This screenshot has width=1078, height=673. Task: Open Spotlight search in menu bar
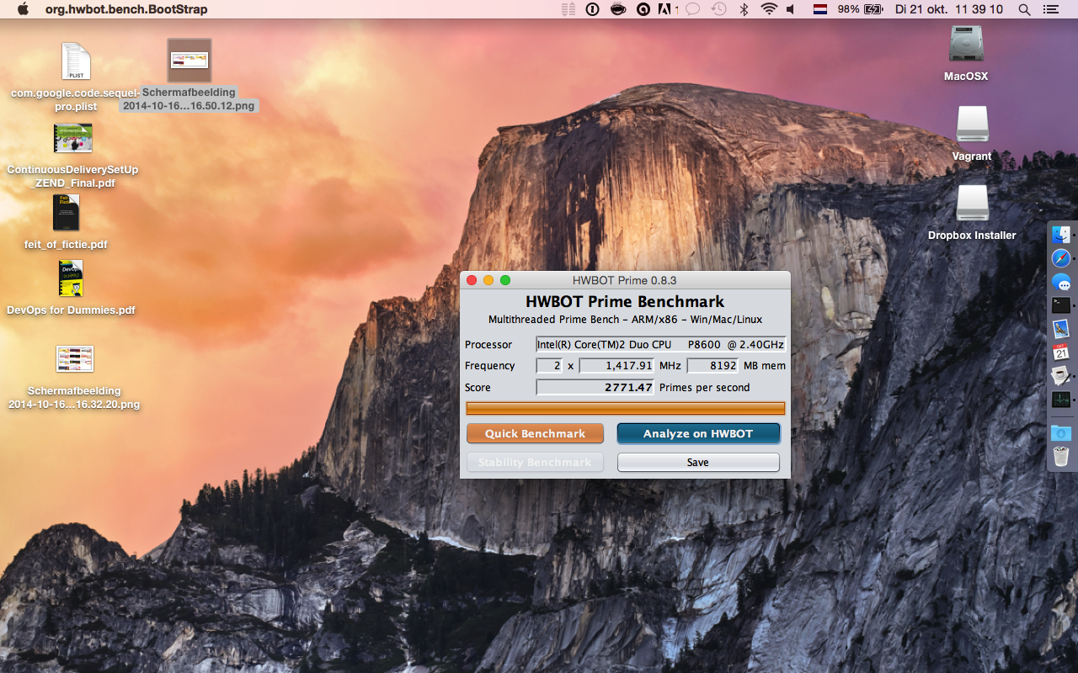pyautogui.click(x=1024, y=9)
